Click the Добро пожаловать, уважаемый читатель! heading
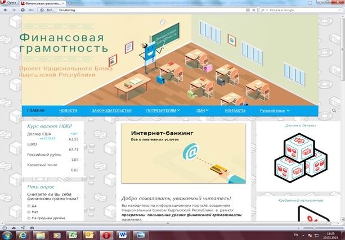This screenshot has width=345, height=240. tap(176, 198)
